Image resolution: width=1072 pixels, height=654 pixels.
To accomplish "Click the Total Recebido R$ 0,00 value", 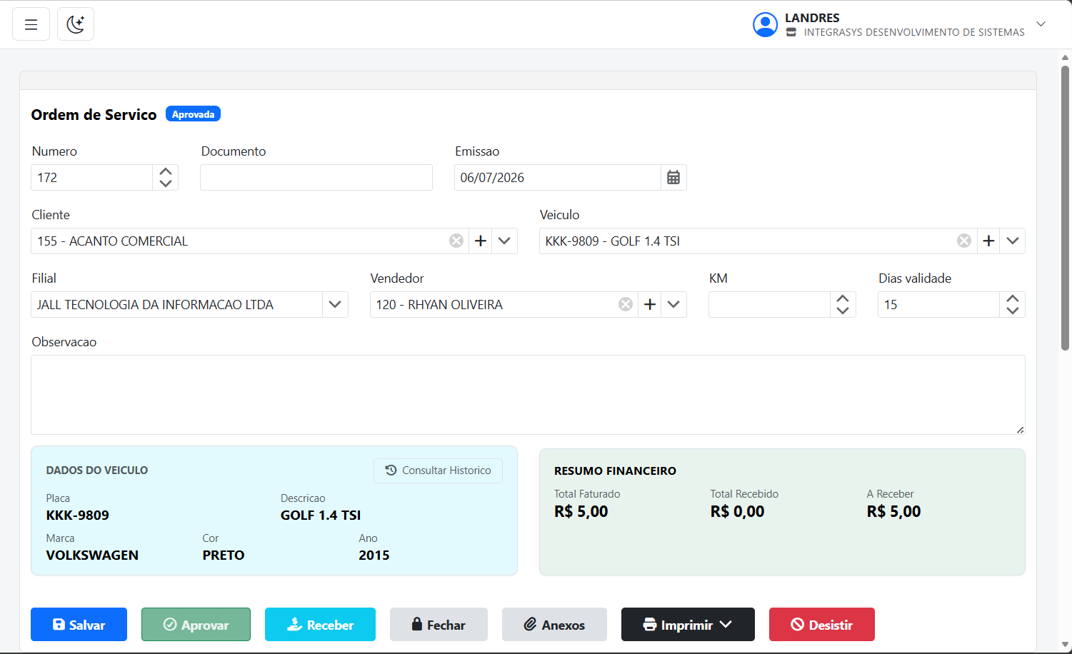I will (737, 511).
